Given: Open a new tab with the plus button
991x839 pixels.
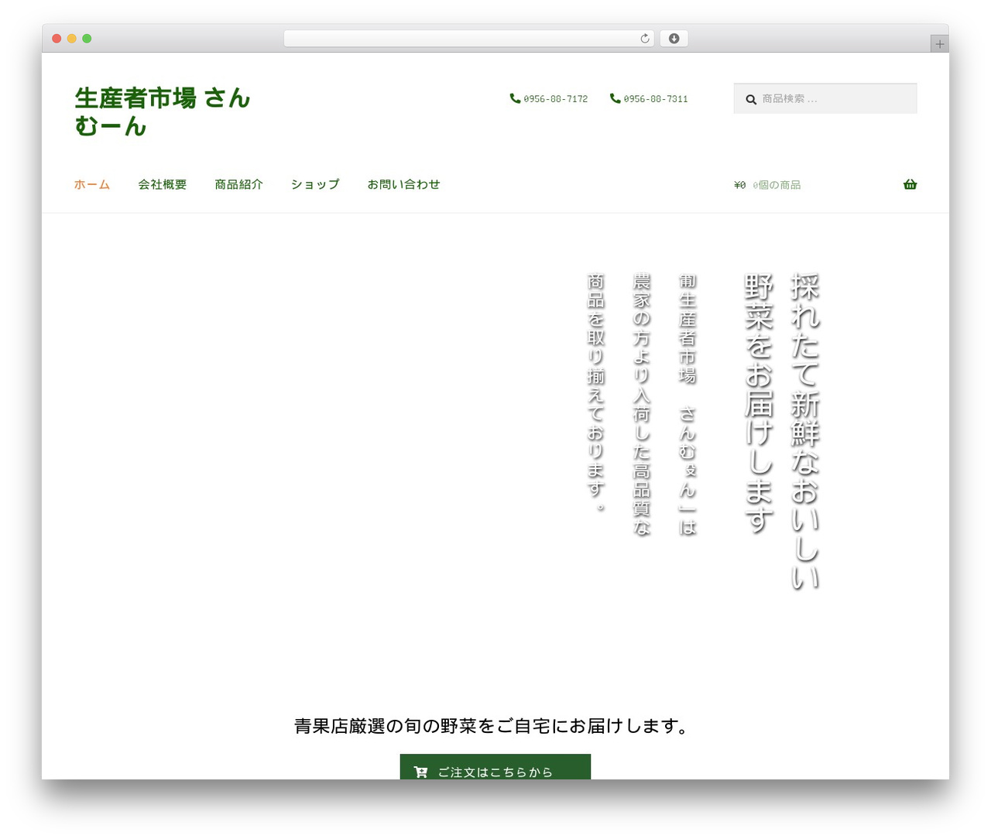Looking at the screenshot, I should click(x=939, y=44).
